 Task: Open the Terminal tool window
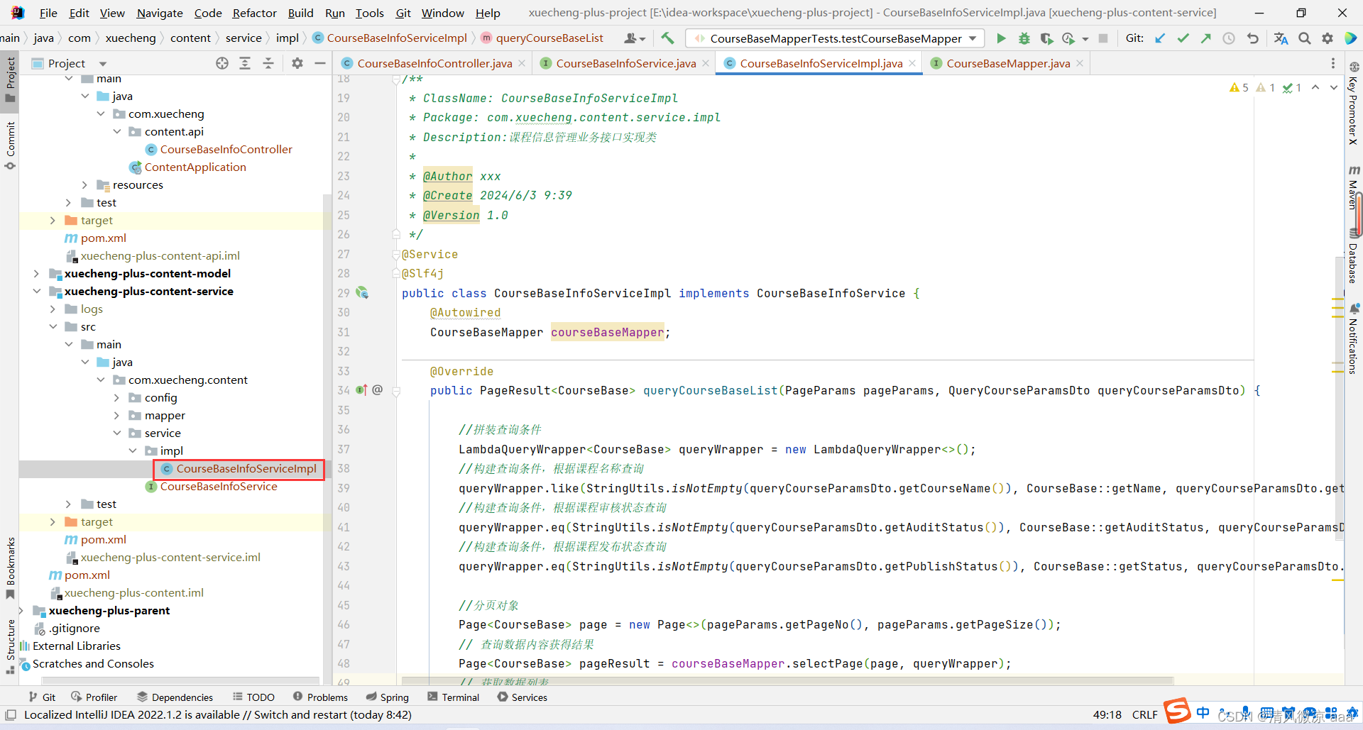453,697
